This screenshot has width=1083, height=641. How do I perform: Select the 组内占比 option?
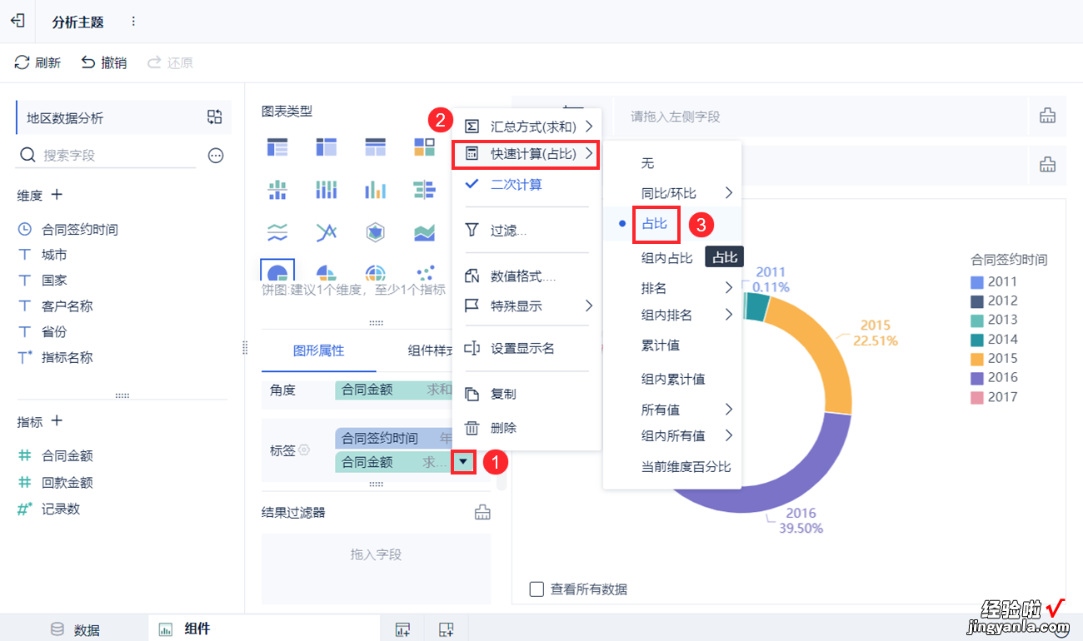(666, 258)
